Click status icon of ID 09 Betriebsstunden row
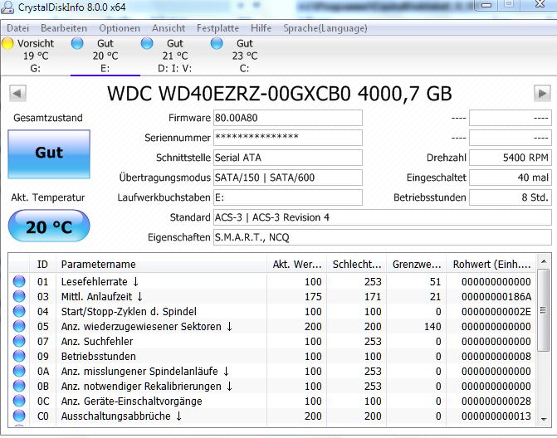This screenshot has height=438, width=557. pyautogui.click(x=19, y=356)
